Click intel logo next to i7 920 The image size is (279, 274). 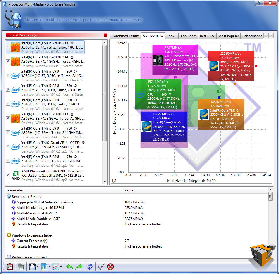(x=15, y=104)
